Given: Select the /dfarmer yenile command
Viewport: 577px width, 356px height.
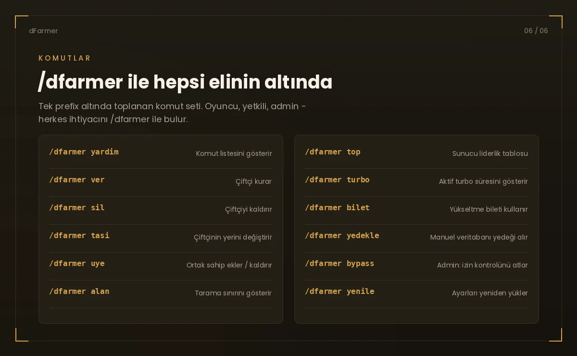Looking at the screenshot, I should 339,292.
